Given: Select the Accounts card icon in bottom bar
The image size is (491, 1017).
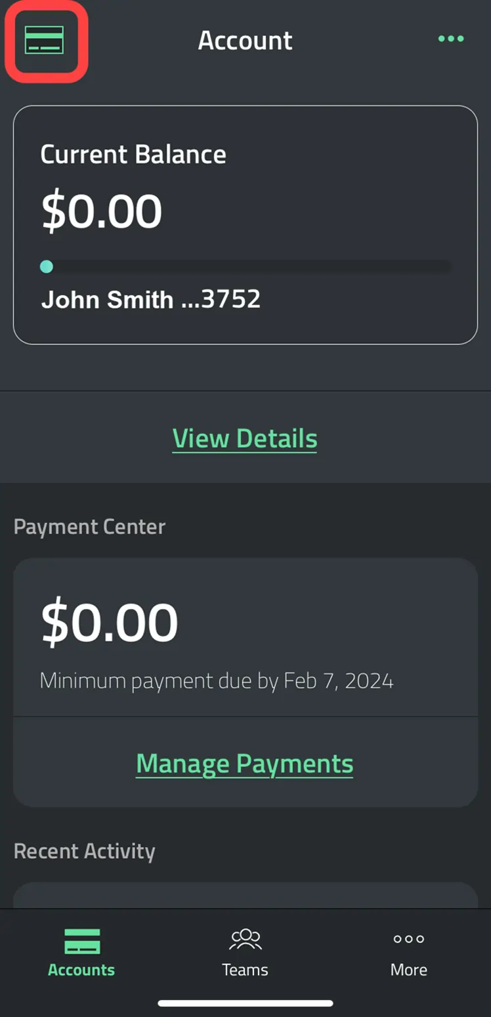Looking at the screenshot, I should (x=82, y=942).
